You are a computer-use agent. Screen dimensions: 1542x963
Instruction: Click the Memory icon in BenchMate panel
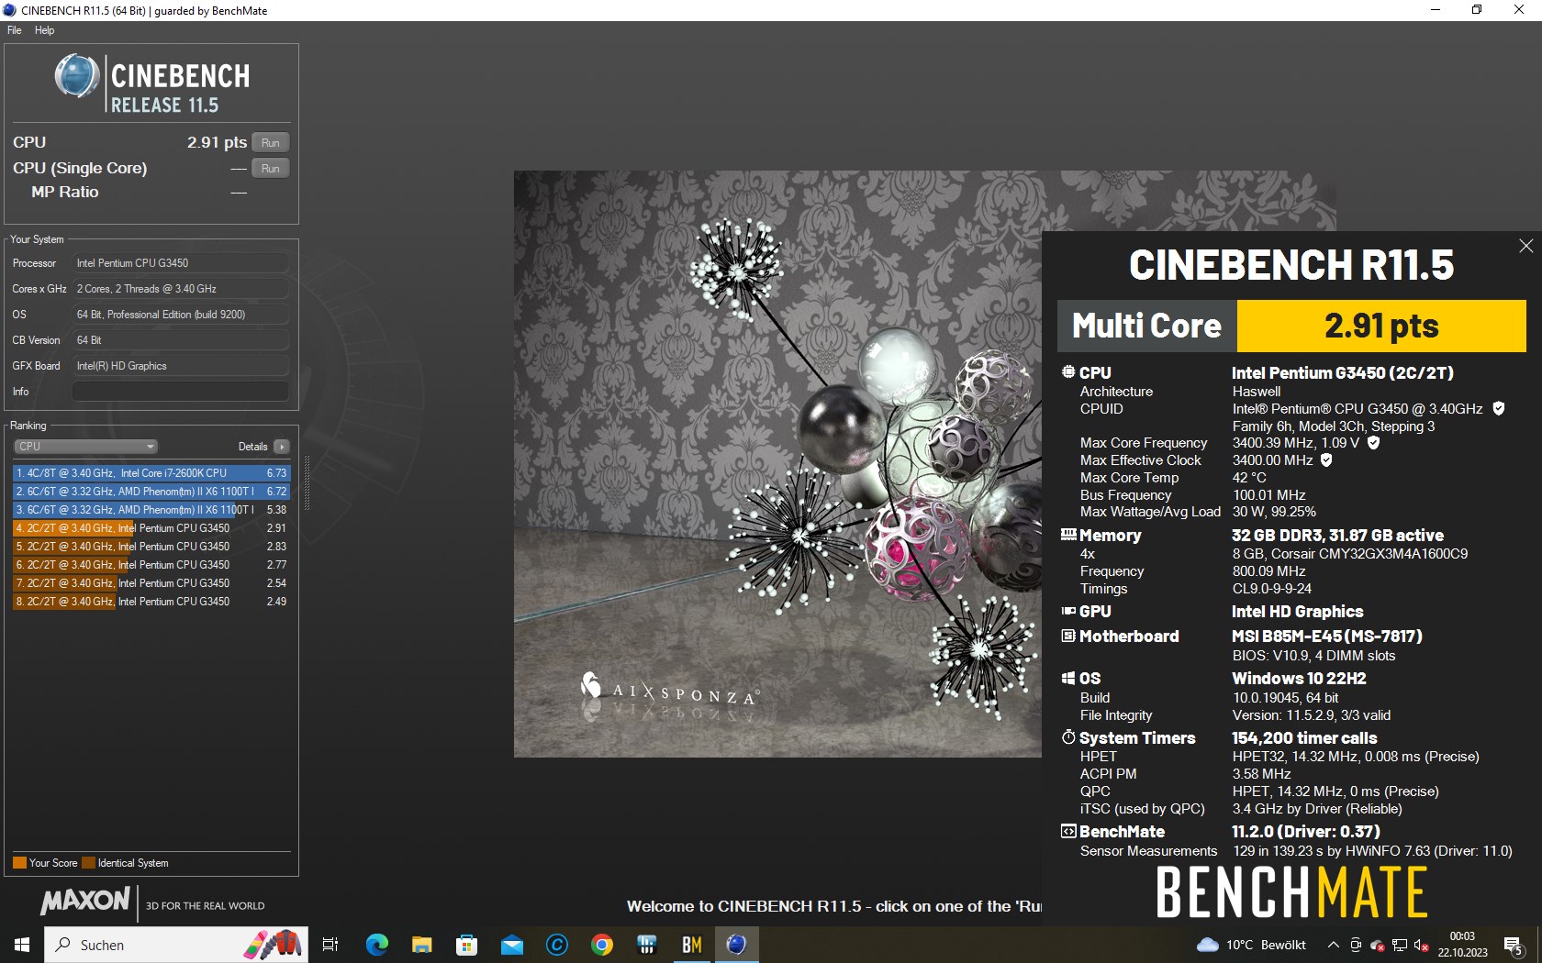(1068, 535)
